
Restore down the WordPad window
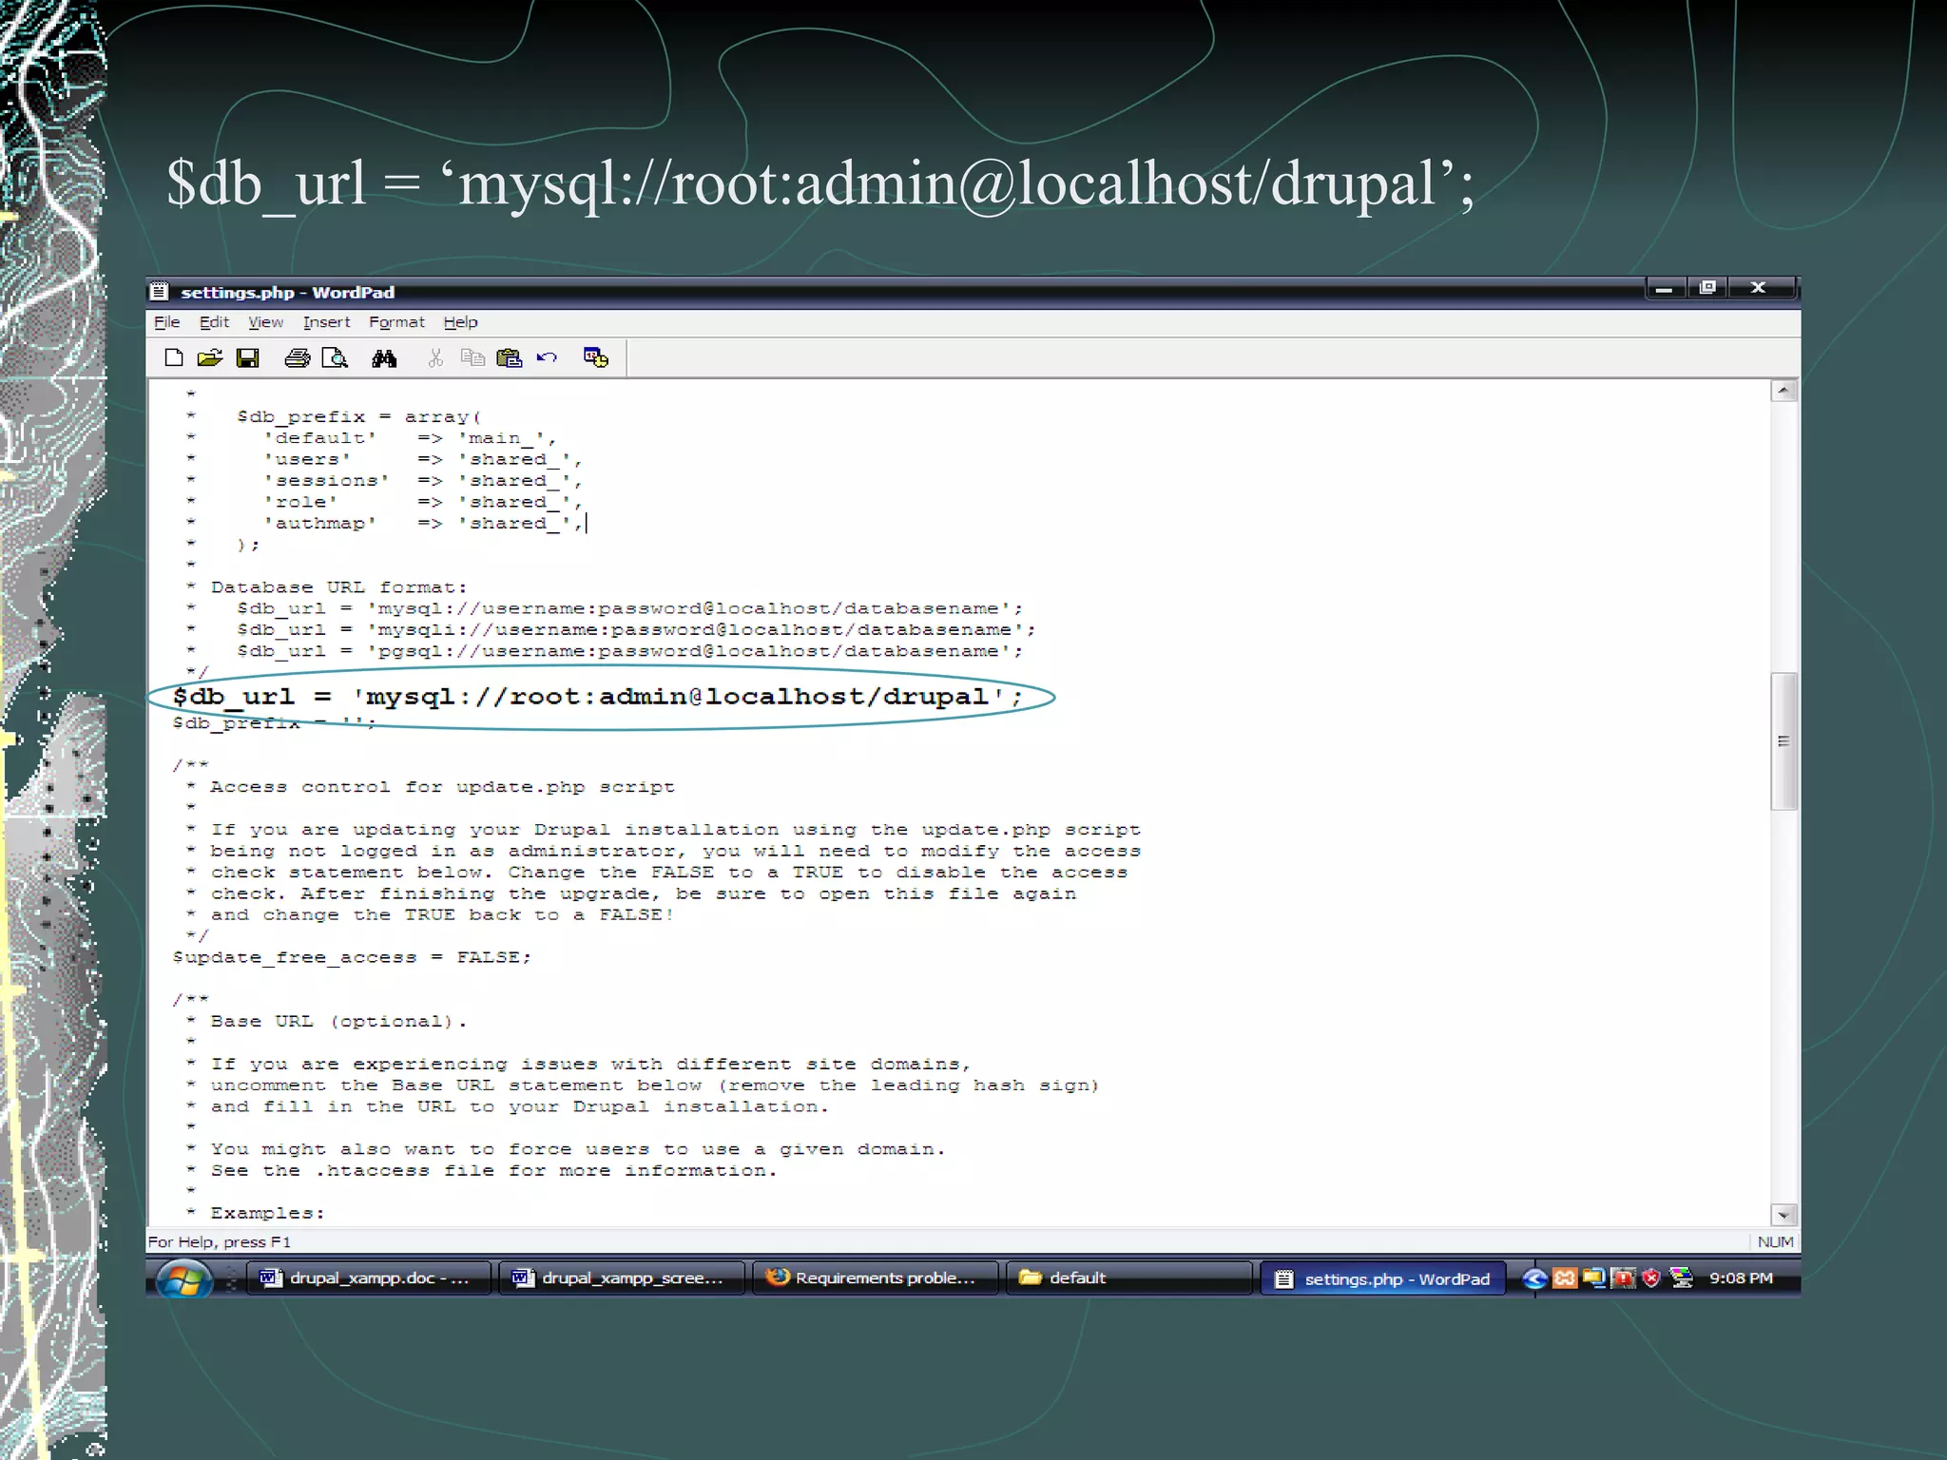coord(1707,288)
